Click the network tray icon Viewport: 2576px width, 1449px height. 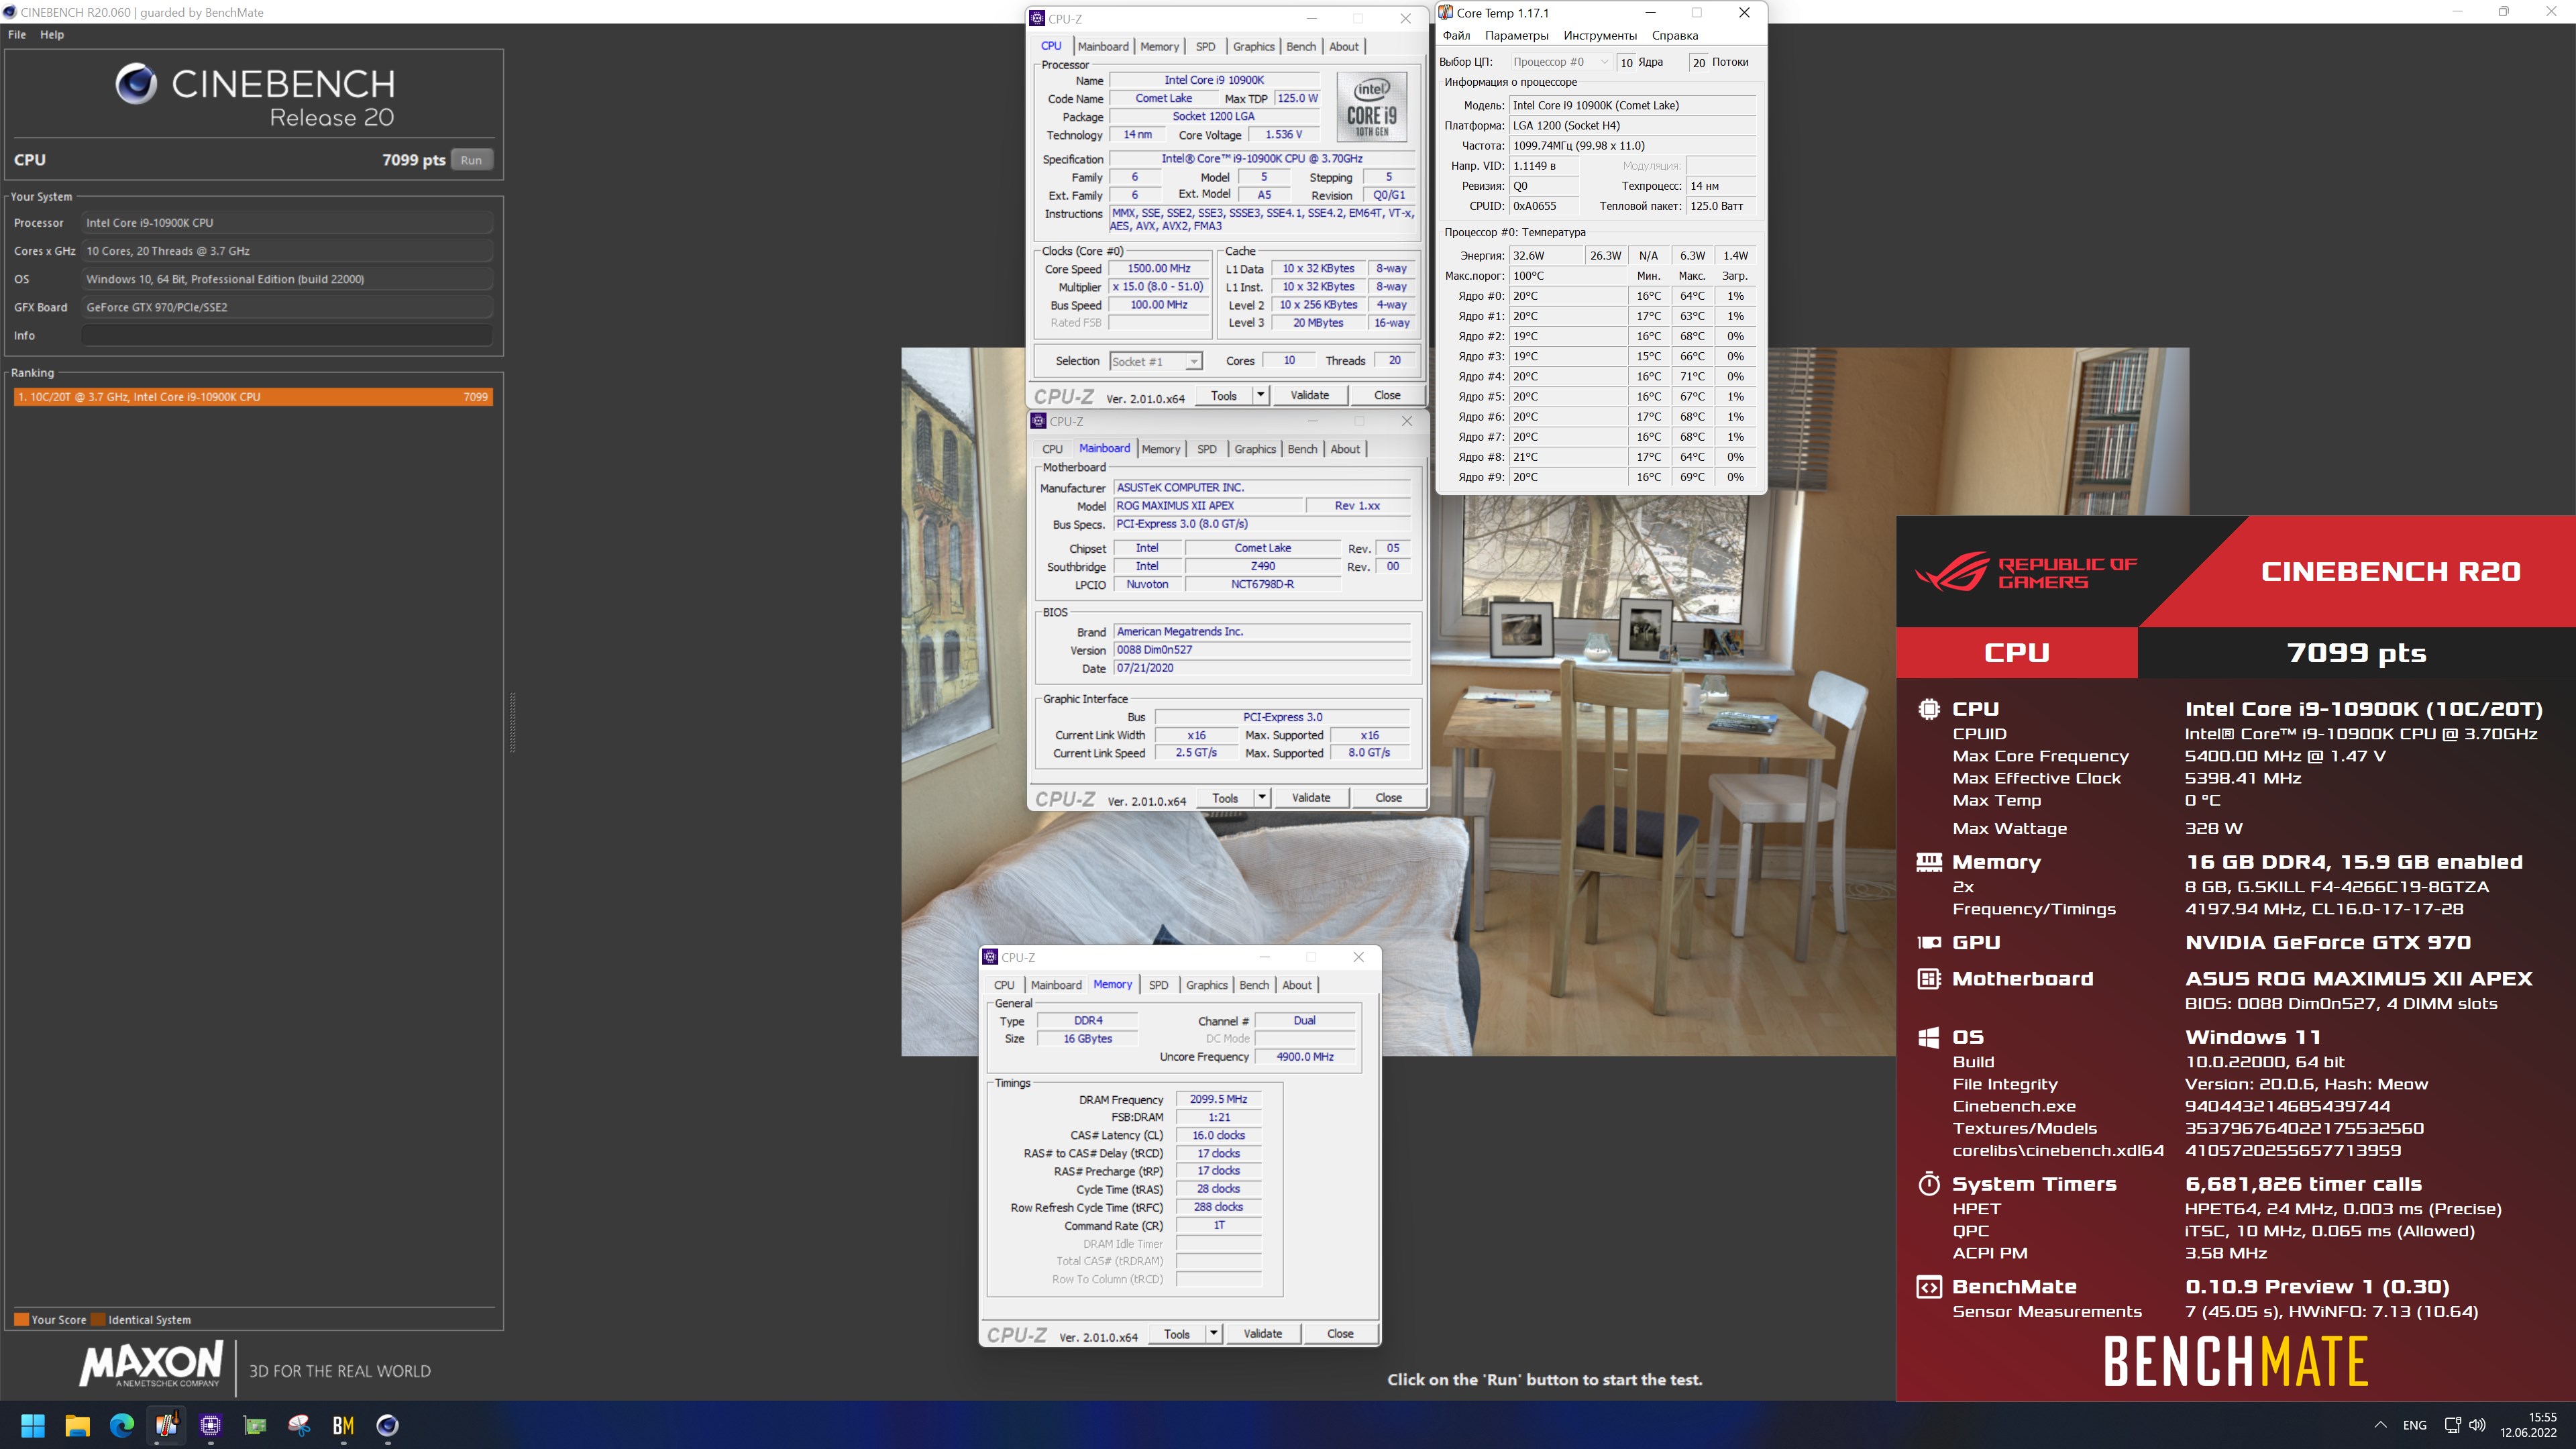coord(2452,1425)
